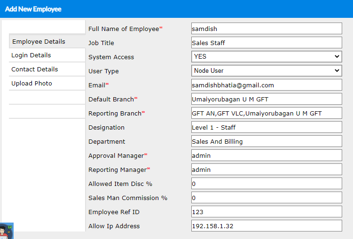353x239 pixels.
Task: Focus the Allowed Item Disc % field
Action: point(267,184)
